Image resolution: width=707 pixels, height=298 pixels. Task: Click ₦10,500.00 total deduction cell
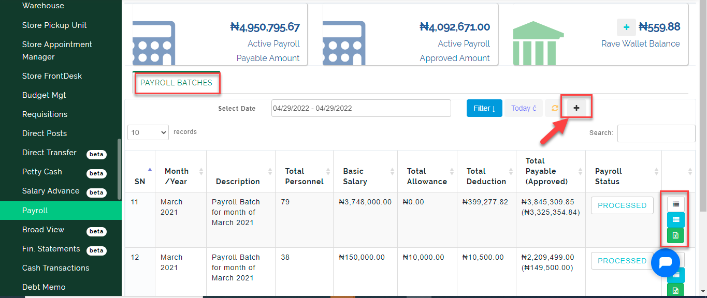(x=483, y=257)
